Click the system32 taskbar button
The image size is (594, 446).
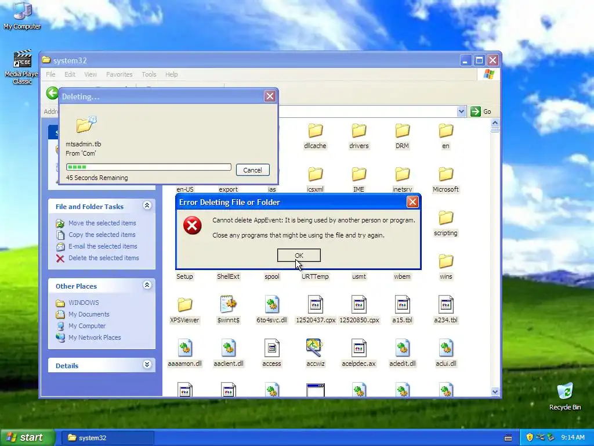pos(108,438)
